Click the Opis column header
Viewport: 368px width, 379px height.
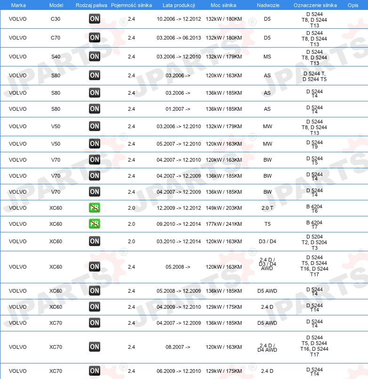(353, 5)
